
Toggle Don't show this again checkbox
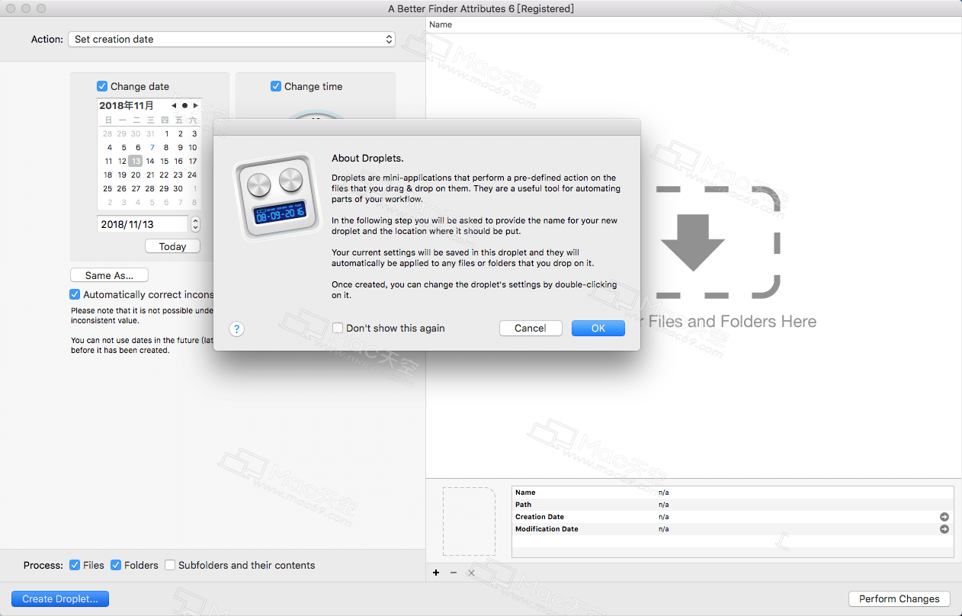click(338, 328)
